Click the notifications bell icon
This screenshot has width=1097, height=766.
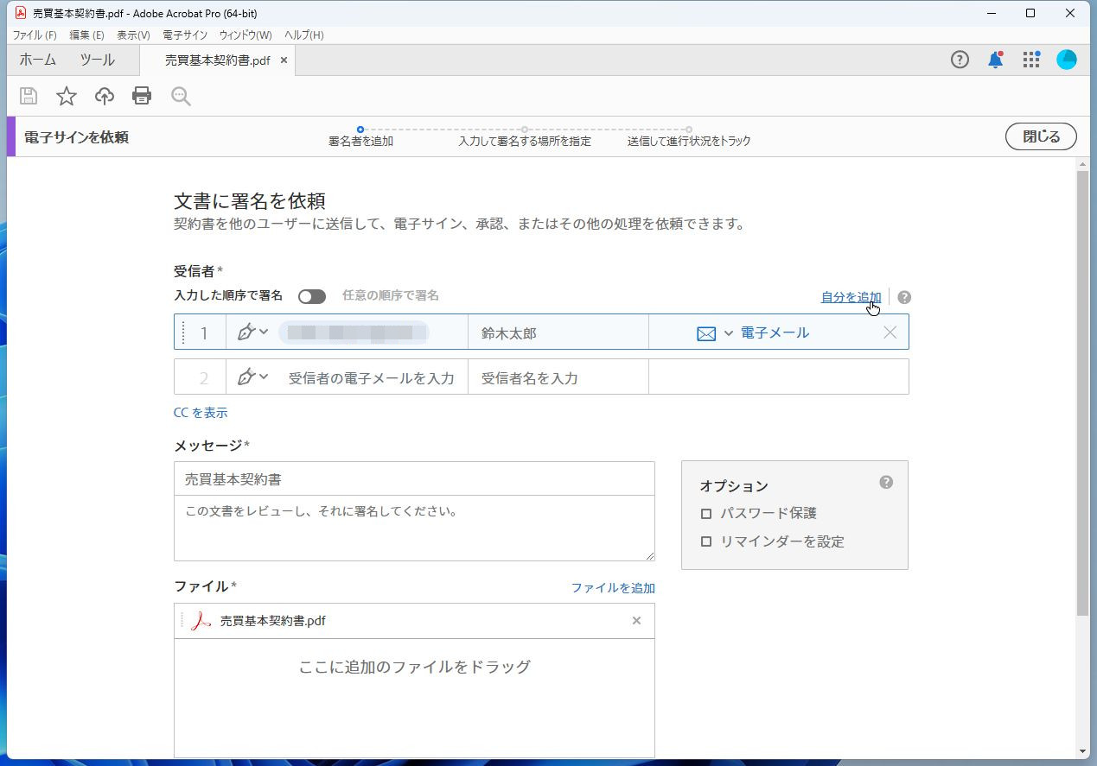pos(995,60)
